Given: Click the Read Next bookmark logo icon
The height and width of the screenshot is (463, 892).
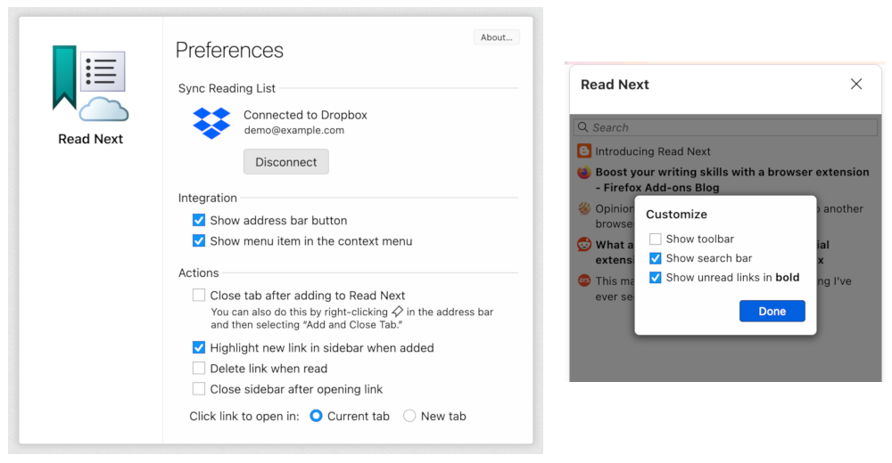Looking at the screenshot, I should point(90,83).
